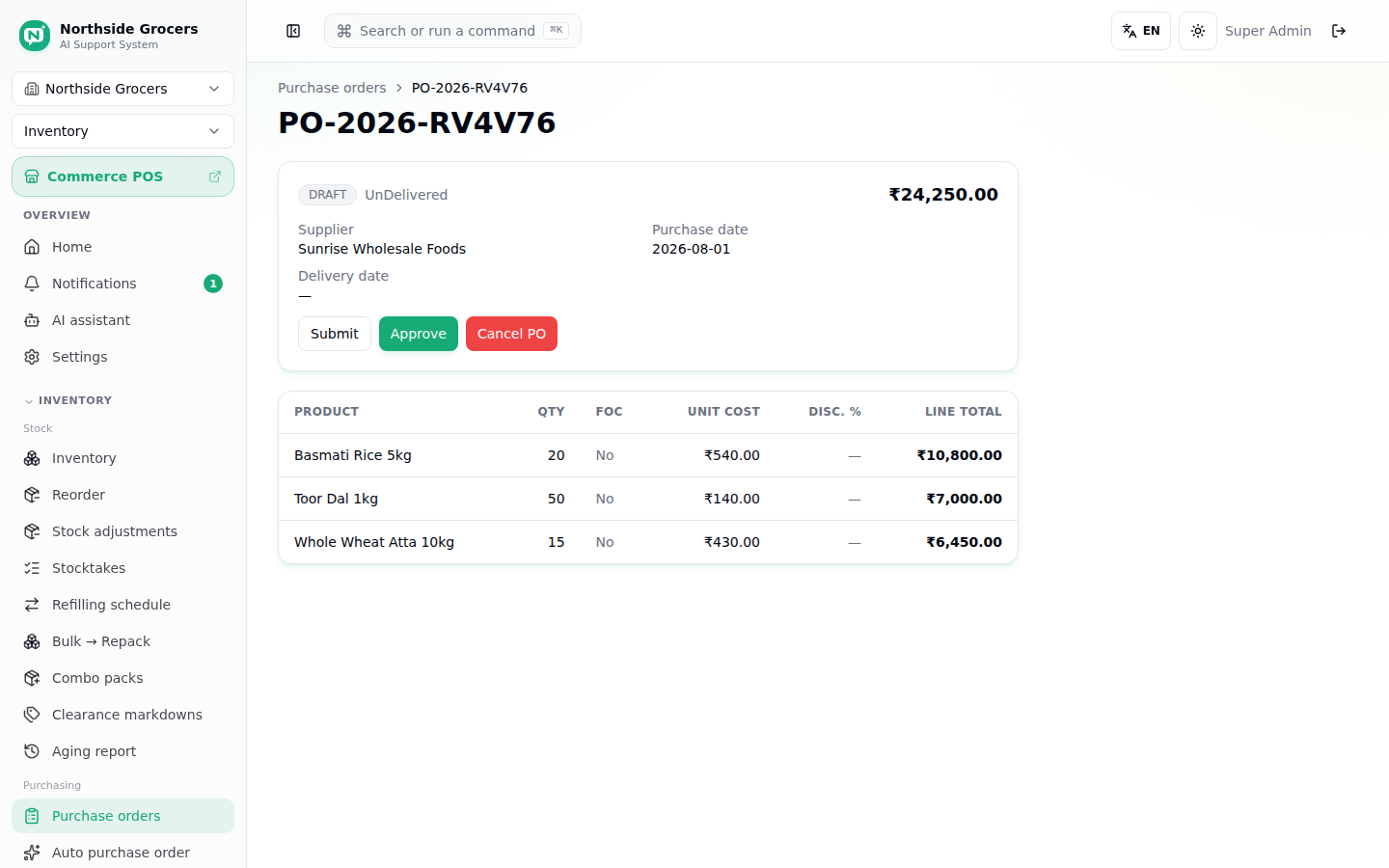Click the ₹24,250.00 order total
This screenshot has width=1389, height=868.
943,195
